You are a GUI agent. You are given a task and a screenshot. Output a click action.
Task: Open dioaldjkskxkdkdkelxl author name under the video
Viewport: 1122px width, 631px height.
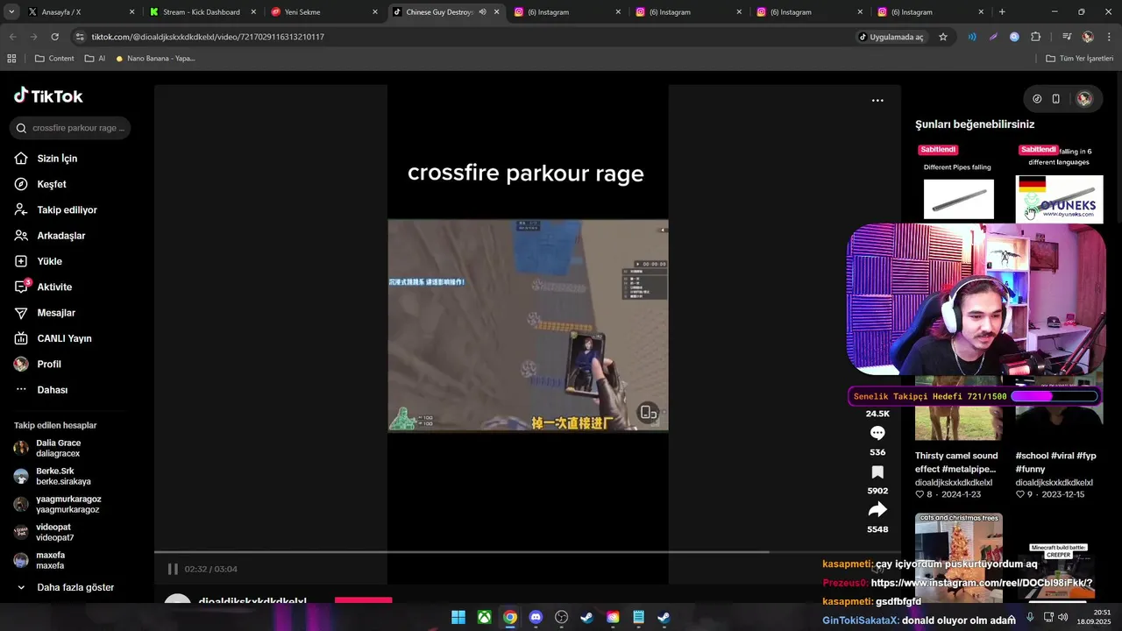tap(252, 602)
